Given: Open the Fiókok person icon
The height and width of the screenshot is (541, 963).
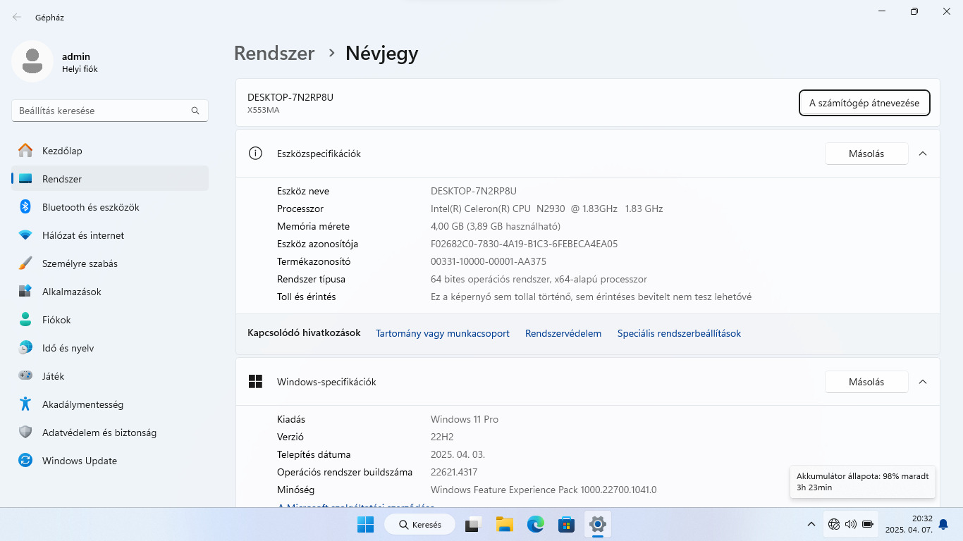Looking at the screenshot, I should coord(25,320).
